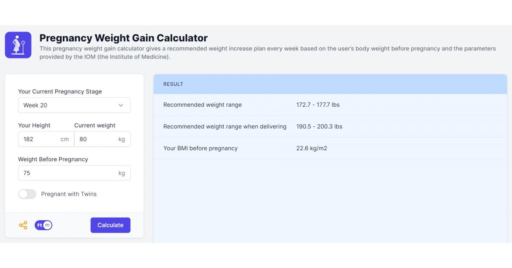
Task: Click the 172.7 - 177.7 lbs value
Action: pyautogui.click(x=318, y=105)
